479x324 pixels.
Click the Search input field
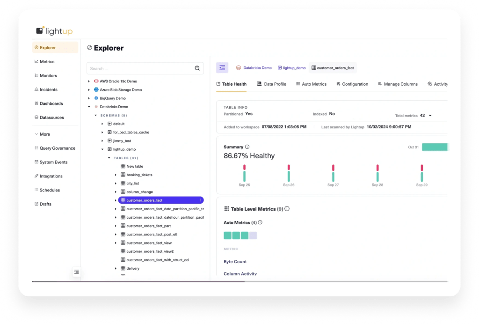click(x=140, y=68)
